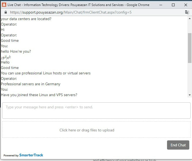Open the SmarterTrack link

click(31, 155)
